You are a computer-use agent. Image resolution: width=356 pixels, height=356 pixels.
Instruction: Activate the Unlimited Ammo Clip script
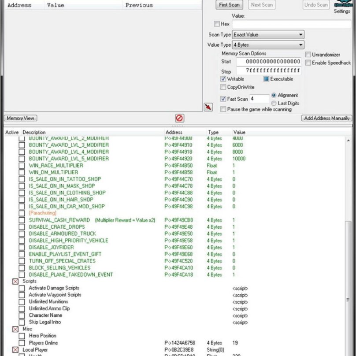tap(22, 309)
